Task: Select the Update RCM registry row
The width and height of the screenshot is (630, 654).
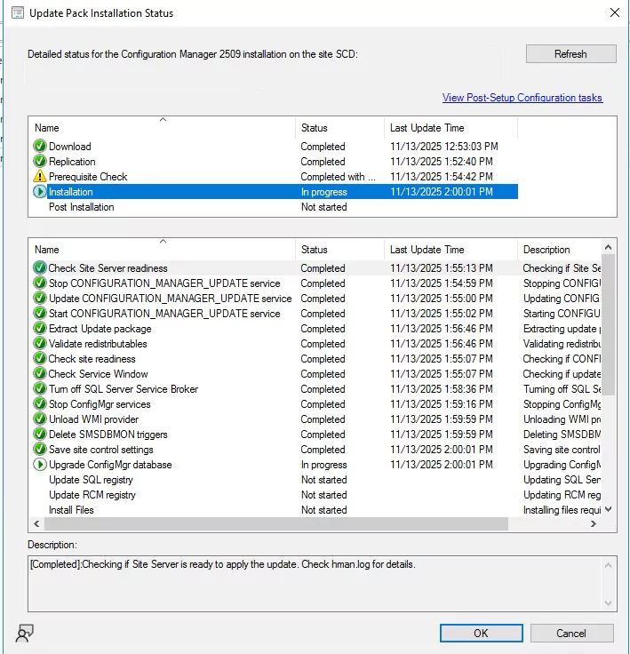Action: click(x=315, y=495)
